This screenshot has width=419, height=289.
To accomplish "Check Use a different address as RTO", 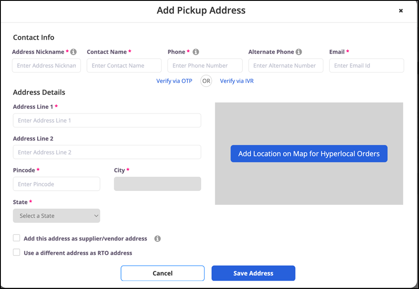I will 17,252.
